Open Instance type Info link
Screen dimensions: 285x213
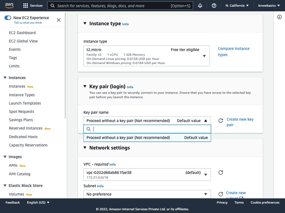tap(126, 24)
